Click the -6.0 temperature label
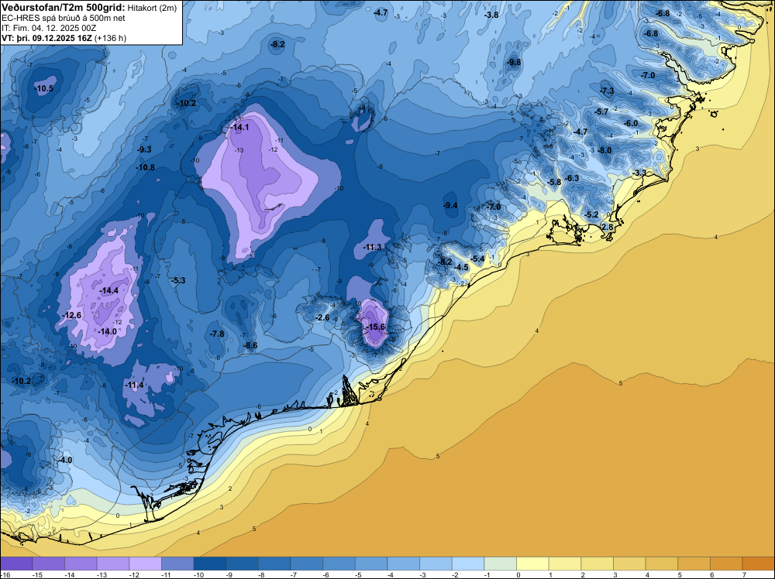The height and width of the screenshot is (579, 775). pyautogui.click(x=631, y=123)
